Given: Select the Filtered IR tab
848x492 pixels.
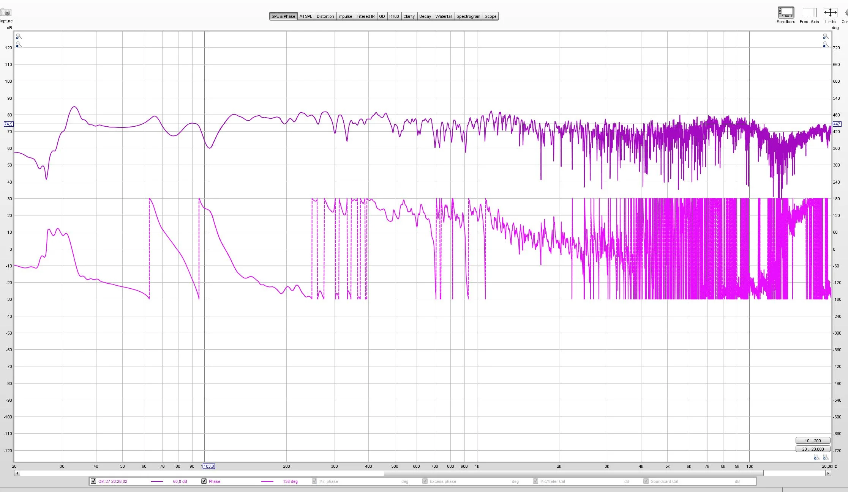Looking at the screenshot, I should click(365, 16).
